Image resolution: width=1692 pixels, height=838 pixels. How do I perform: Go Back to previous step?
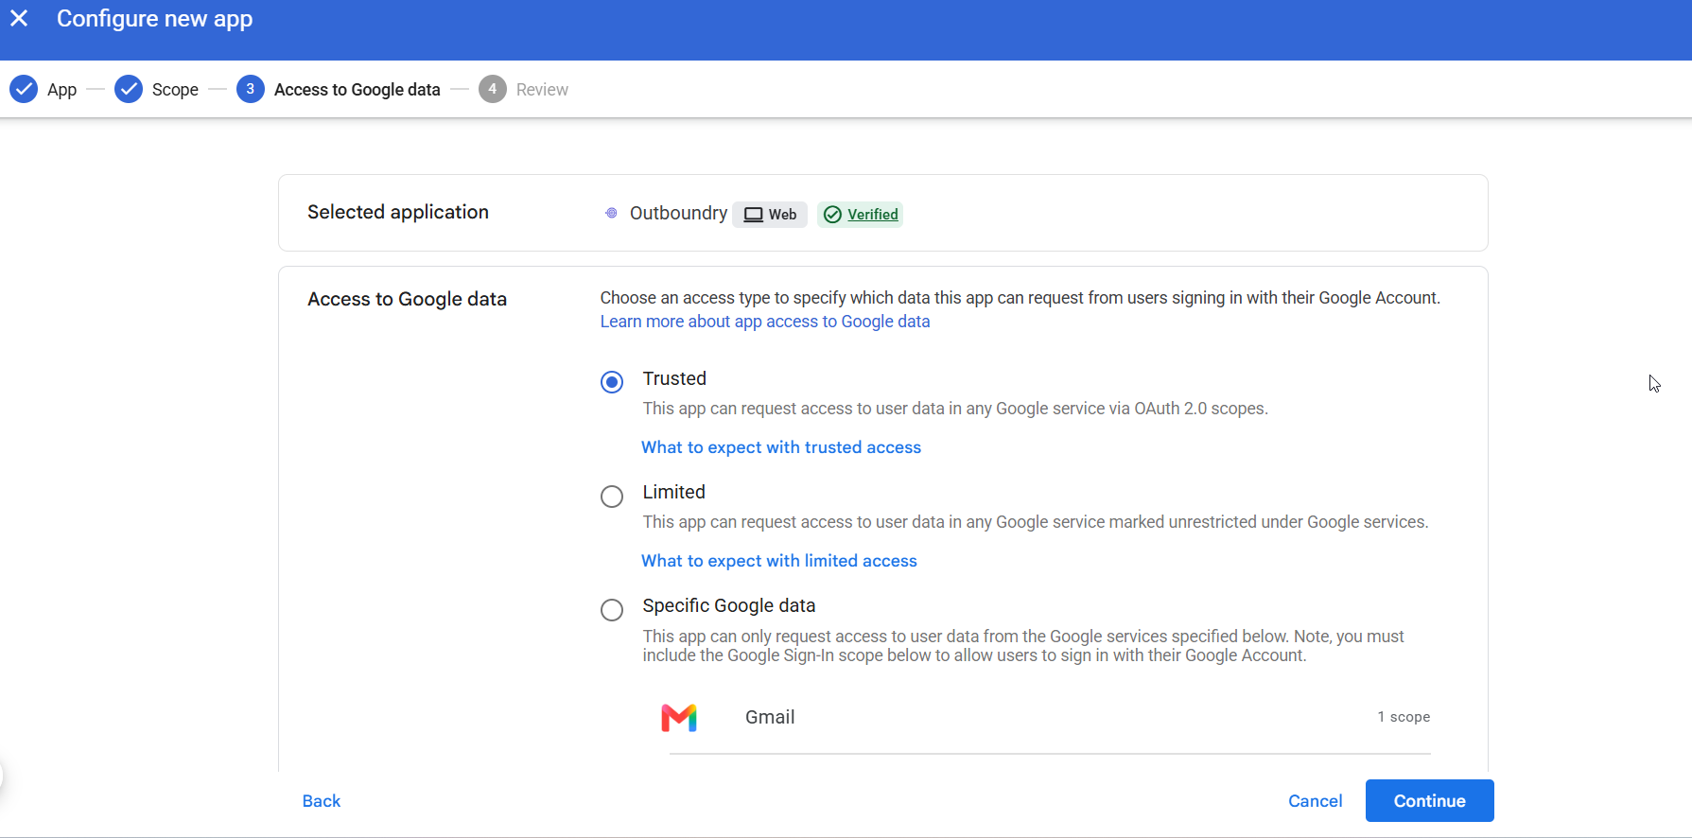pos(322,801)
